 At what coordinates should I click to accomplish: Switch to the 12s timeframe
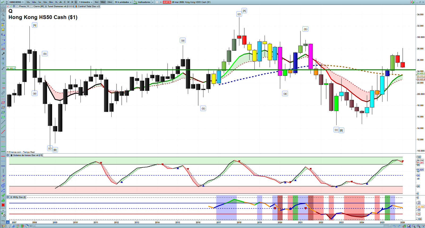(x=28, y=2)
